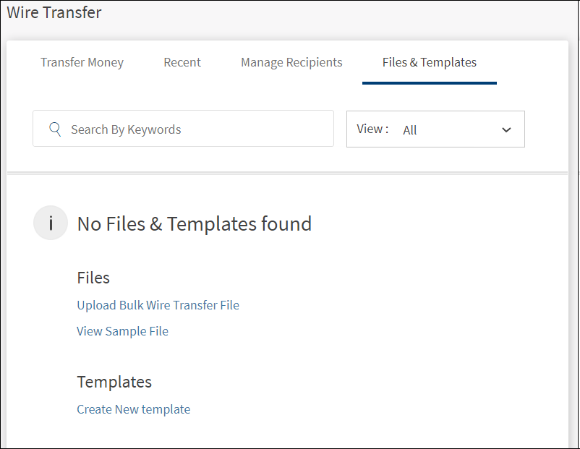The width and height of the screenshot is (580, 449).
Task: Click the horizontal divider below the search bar
Action: pyautogui.click(x=287, y=173)
